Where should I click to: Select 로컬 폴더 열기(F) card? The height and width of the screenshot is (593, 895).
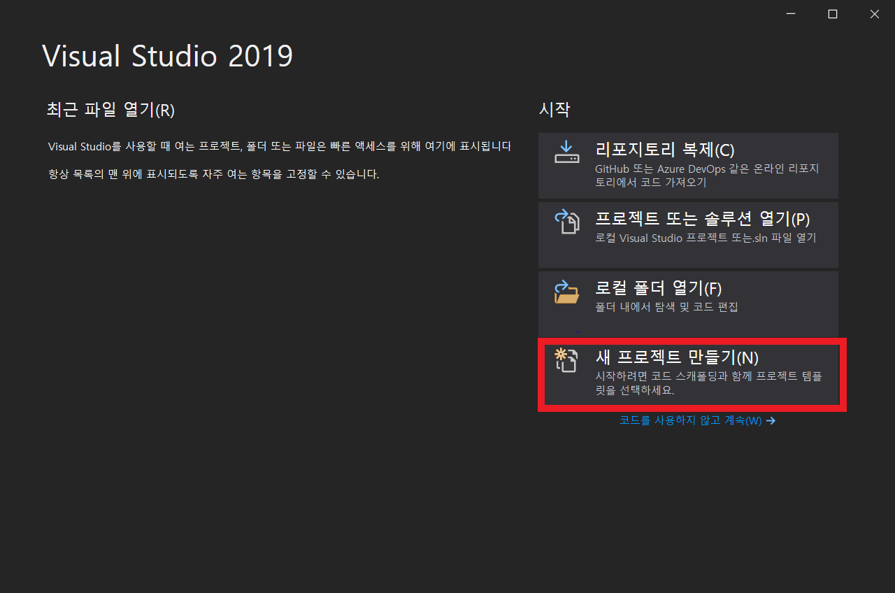click(688, 304)
